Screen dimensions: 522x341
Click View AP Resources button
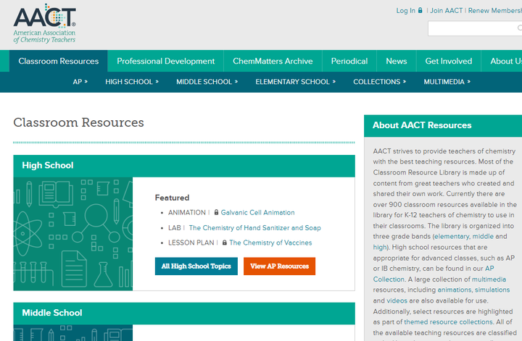pyautogui.click(x=279, y=266)
